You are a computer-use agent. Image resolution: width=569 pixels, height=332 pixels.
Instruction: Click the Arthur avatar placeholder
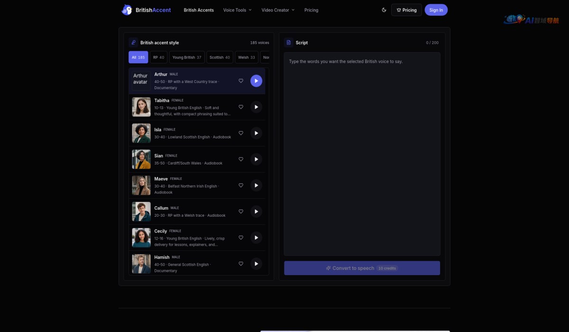click(x=141, y=81)
